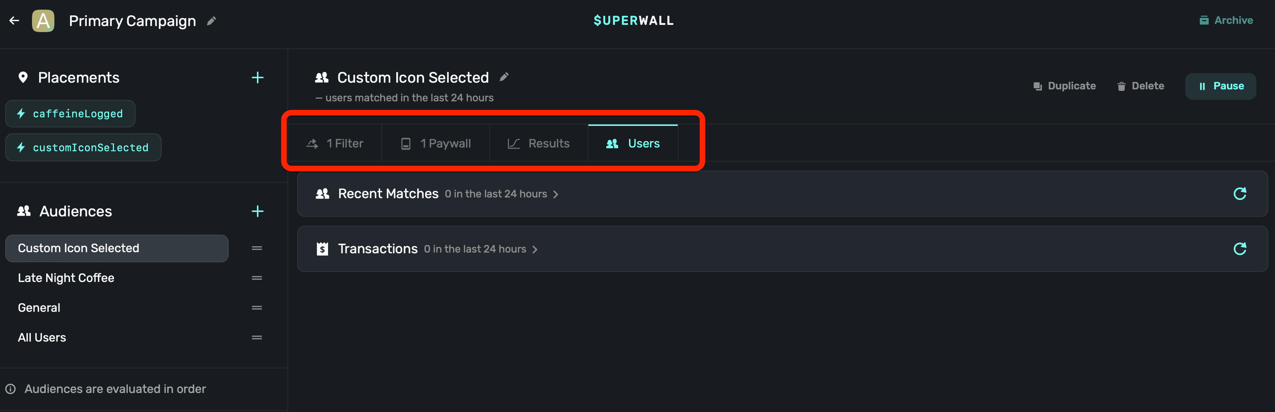This screenshot has height=412, width=1275.
Task: Switch to the 1 Filter tab
Action: click(x=335, y=144)
